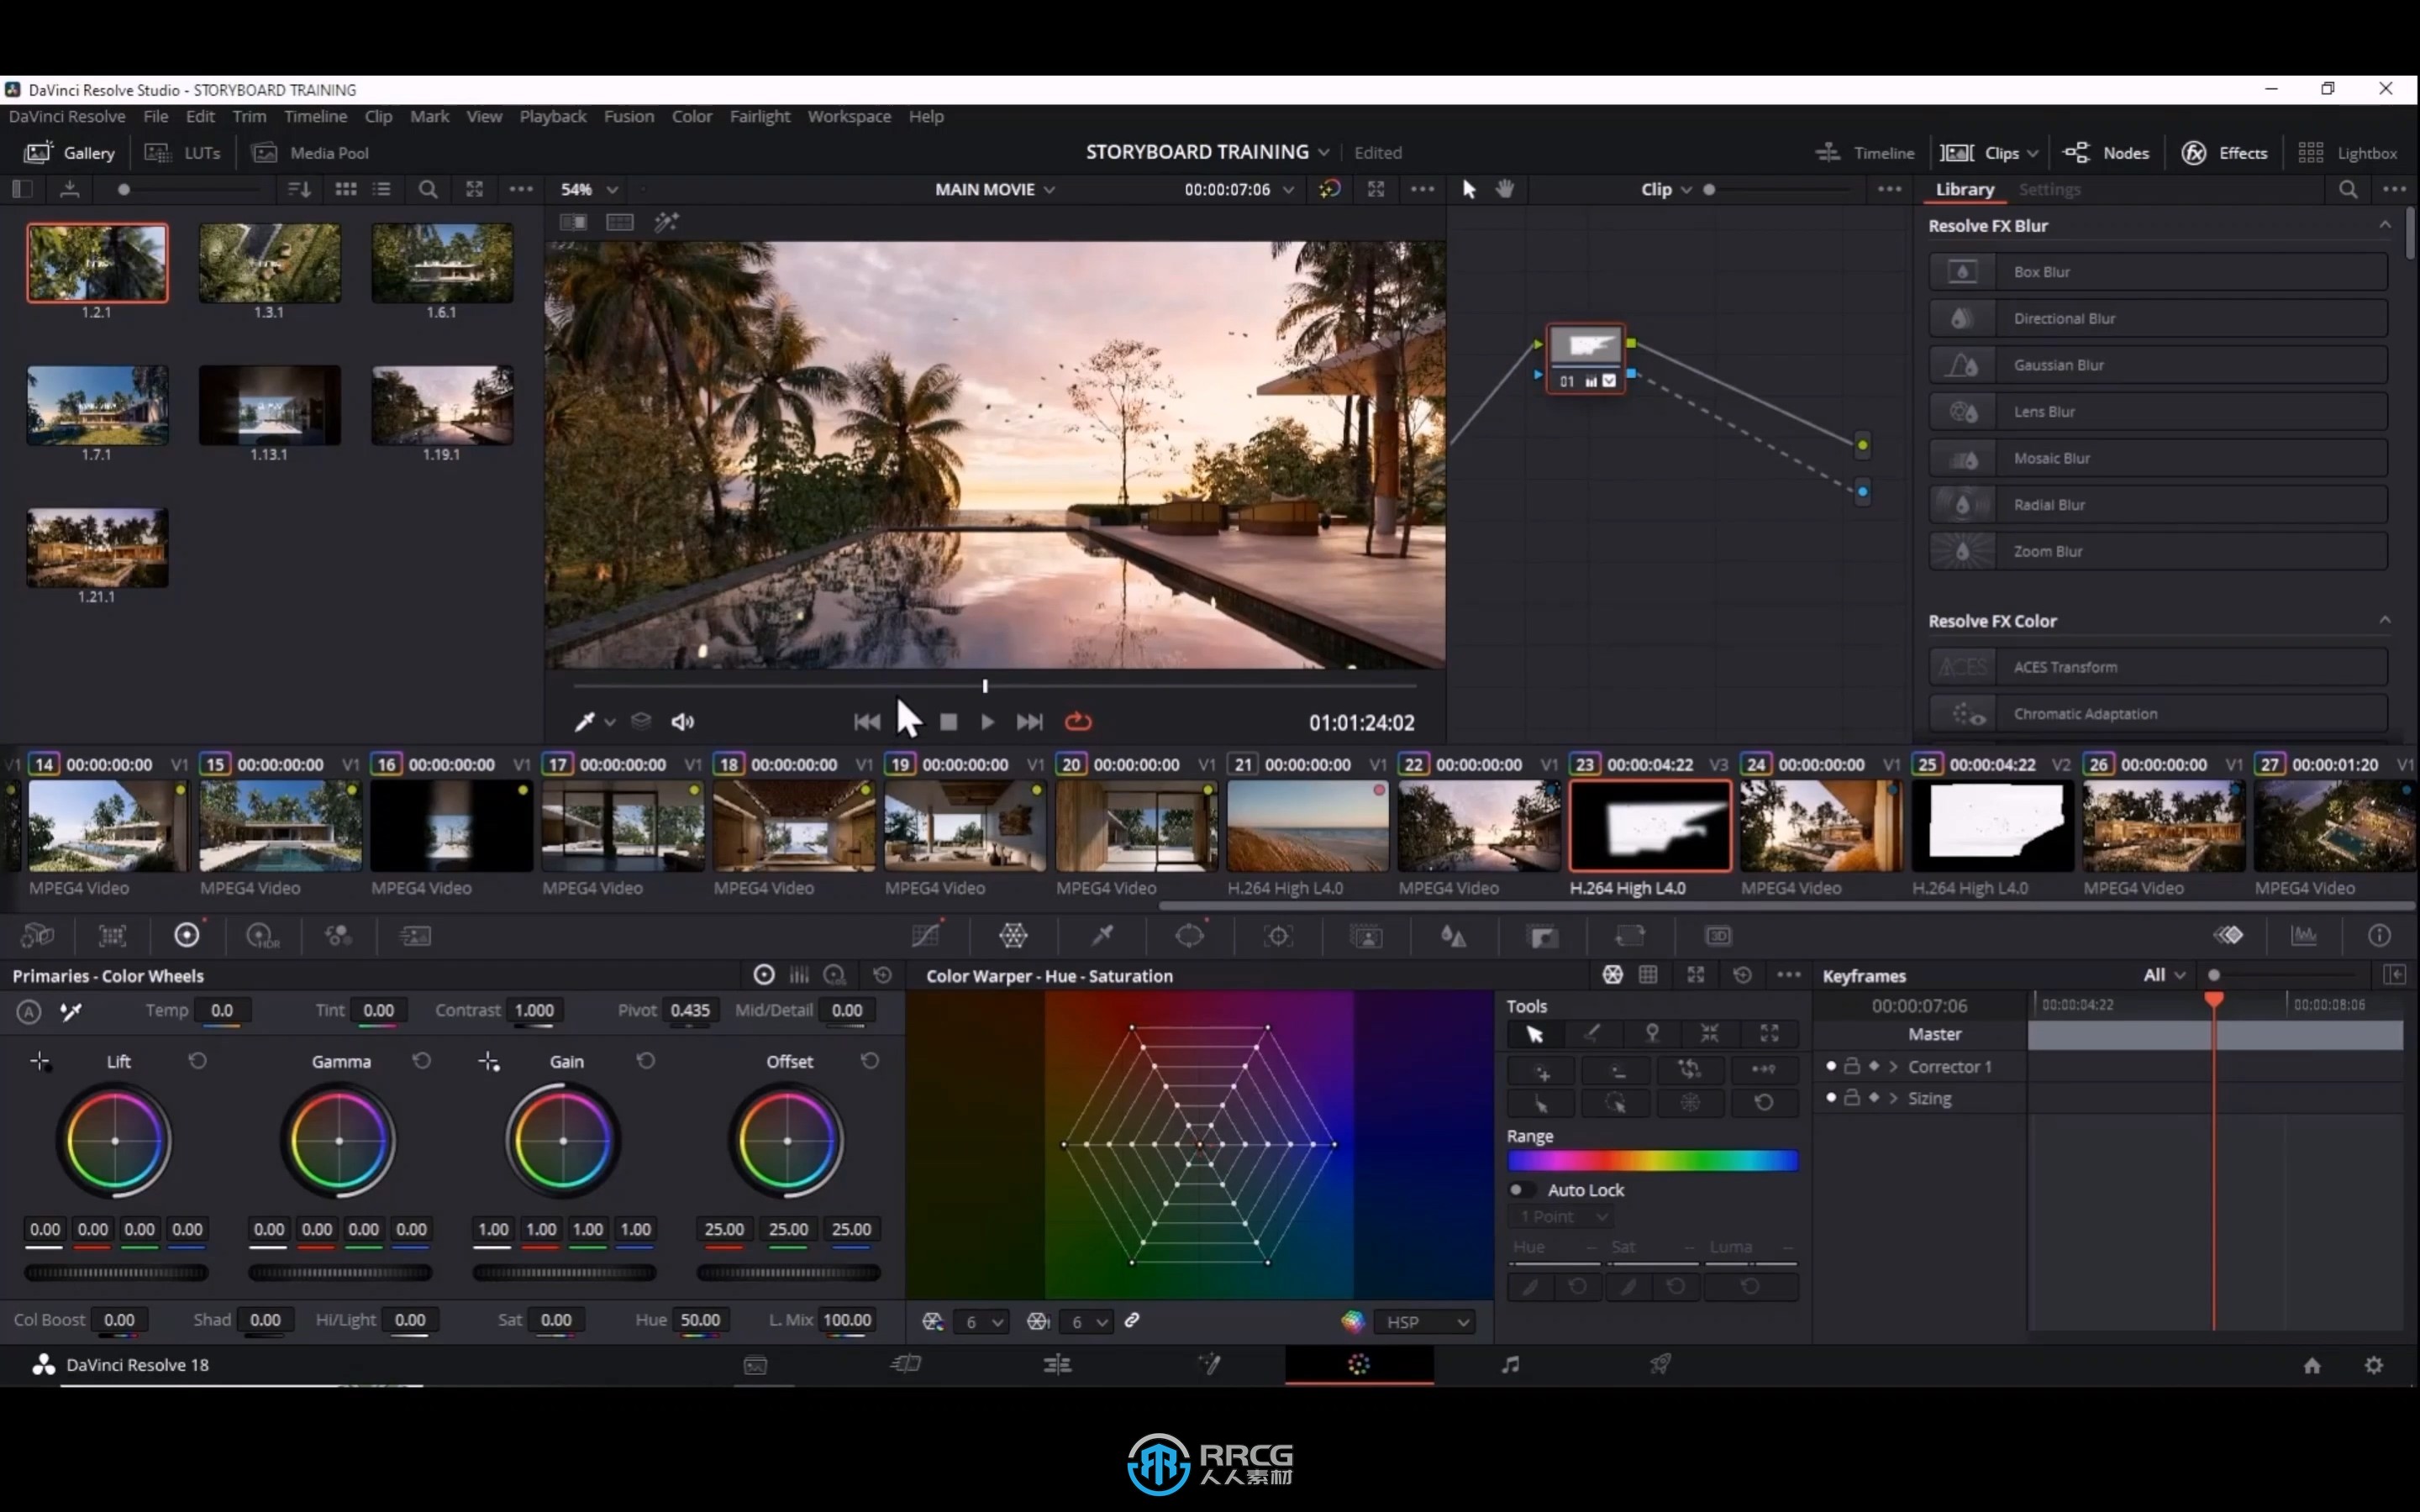Select the Qualifier eyedropper palette
2420x1512 pixels.
[x=1102, y=936]
